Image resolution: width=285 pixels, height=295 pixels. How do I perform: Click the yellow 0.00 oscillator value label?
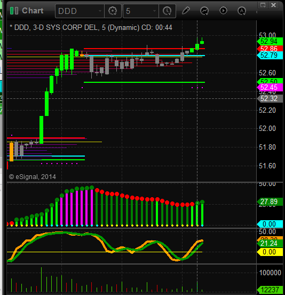tap(270, 252)
